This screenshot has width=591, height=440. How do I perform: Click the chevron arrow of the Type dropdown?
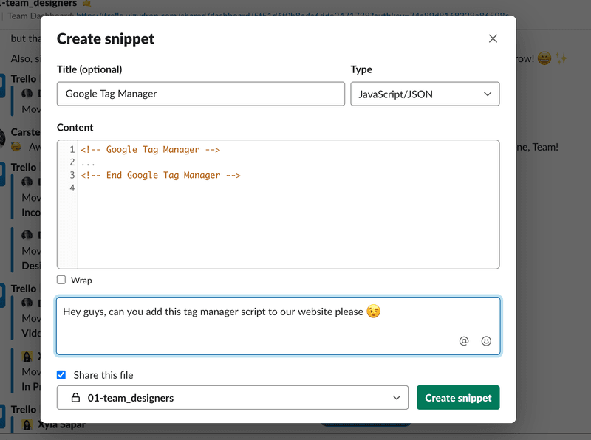488,94
